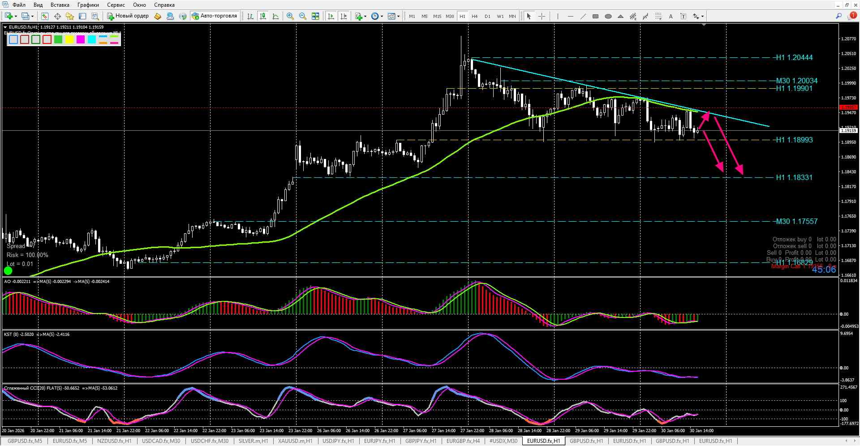Open the Market Watch panel icon
Image resolution: width=860 pixels, height=446 pixels.
click(x=45, y=16)
